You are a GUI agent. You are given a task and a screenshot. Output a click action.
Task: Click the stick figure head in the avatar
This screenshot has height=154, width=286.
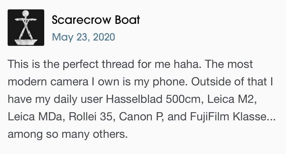point(25,13)
